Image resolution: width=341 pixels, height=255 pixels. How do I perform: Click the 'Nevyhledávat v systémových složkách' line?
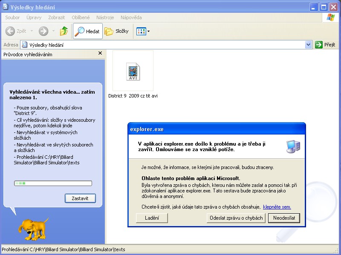pyautogui.click(x=46, y=135)
